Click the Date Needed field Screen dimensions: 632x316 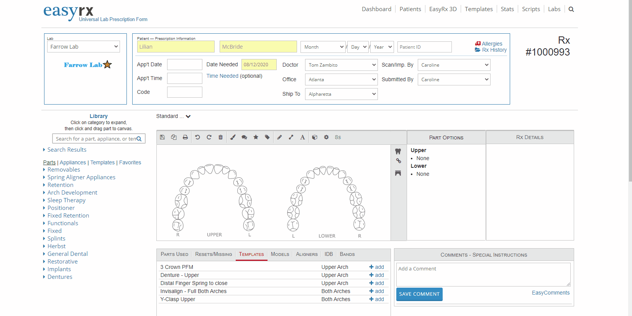click(x=259, y=64)
